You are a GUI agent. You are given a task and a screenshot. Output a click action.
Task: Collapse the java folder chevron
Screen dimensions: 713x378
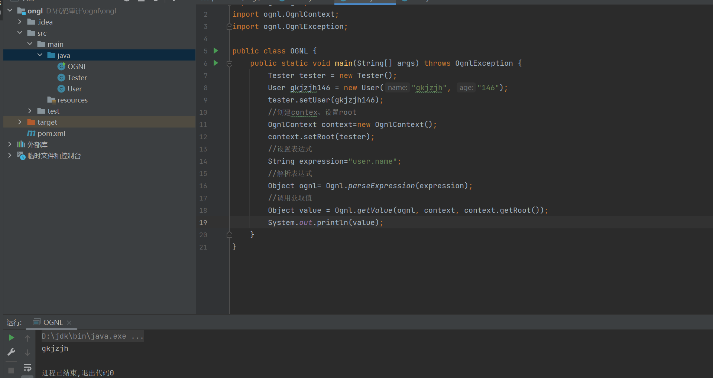pyautogui.click(x=40, y=55)
